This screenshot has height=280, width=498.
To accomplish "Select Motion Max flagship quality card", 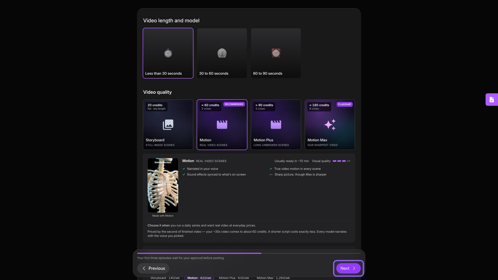I will point(330,125).
